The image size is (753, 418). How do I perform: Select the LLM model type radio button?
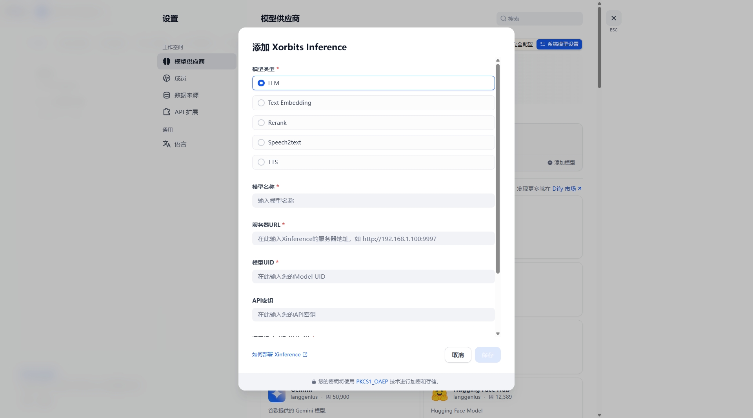tap(261, 83)
